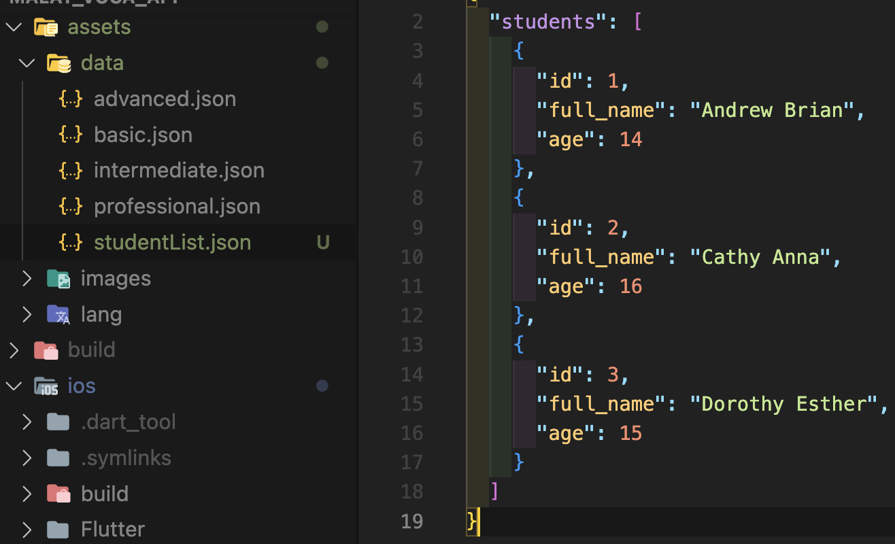Click the ios folder icon
Image resolution: width=895 pixels, height=544 pixels.
[x=46, y=386]
